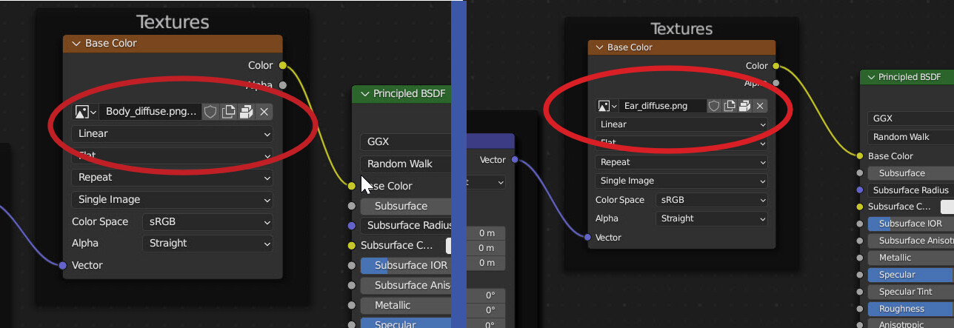Unlink Body_diffuse.png with the X icon

(264, 112)
